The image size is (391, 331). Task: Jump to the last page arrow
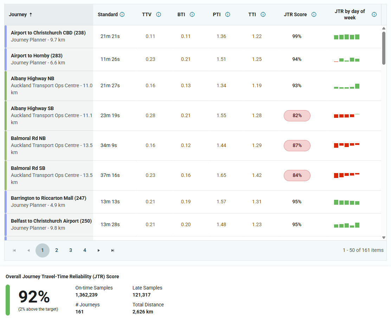pos(113,250)
